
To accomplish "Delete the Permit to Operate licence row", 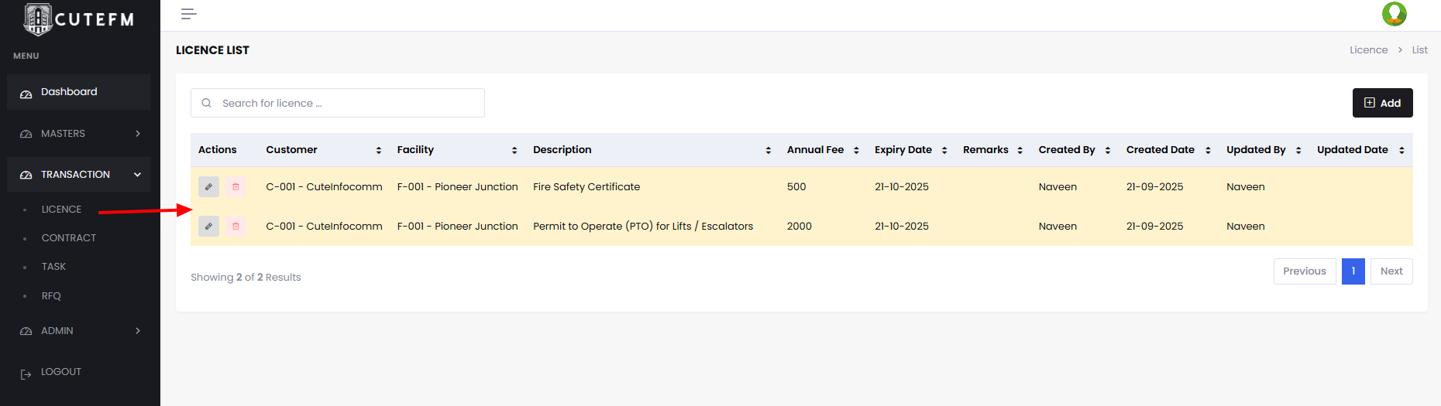I will (236, 227).
